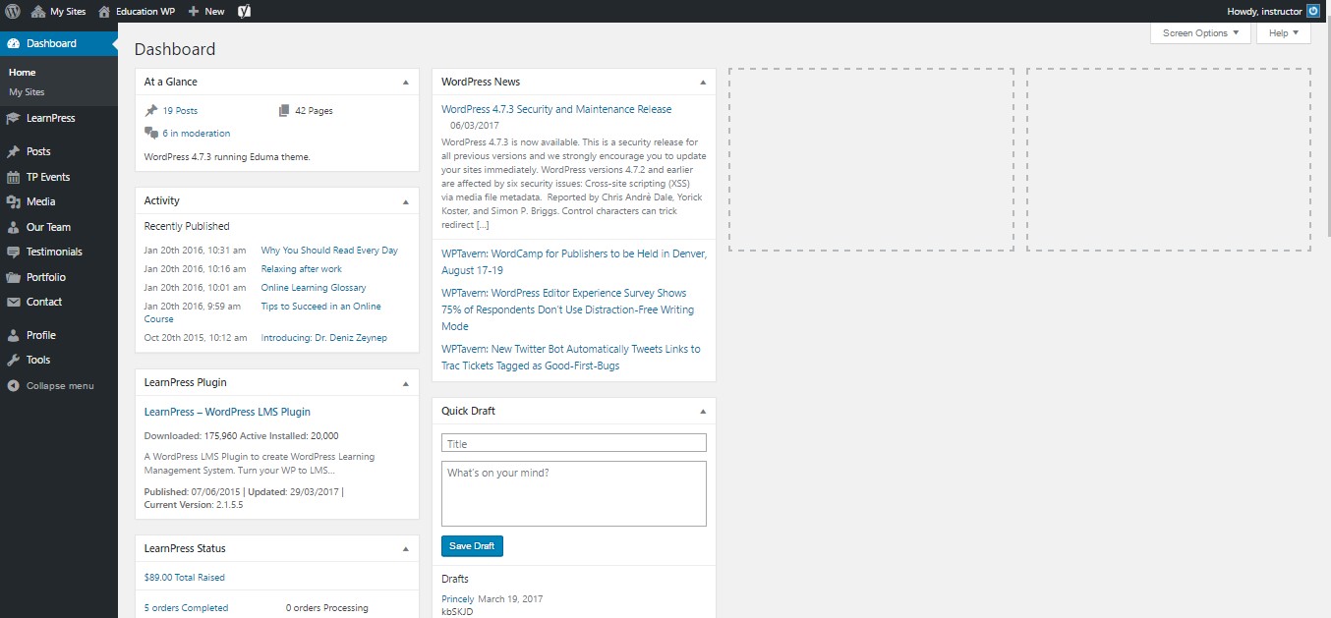Select My Sites in the Dashboard submenu
Screen dimensions: 1331x618
(27, 92)
